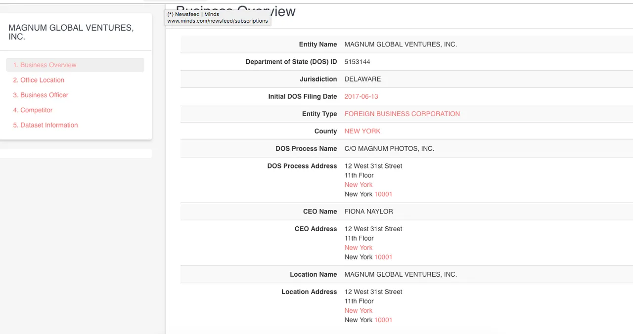Open the Business Officer section
This screenshot has width=633, height=334.
pos(41,95)
